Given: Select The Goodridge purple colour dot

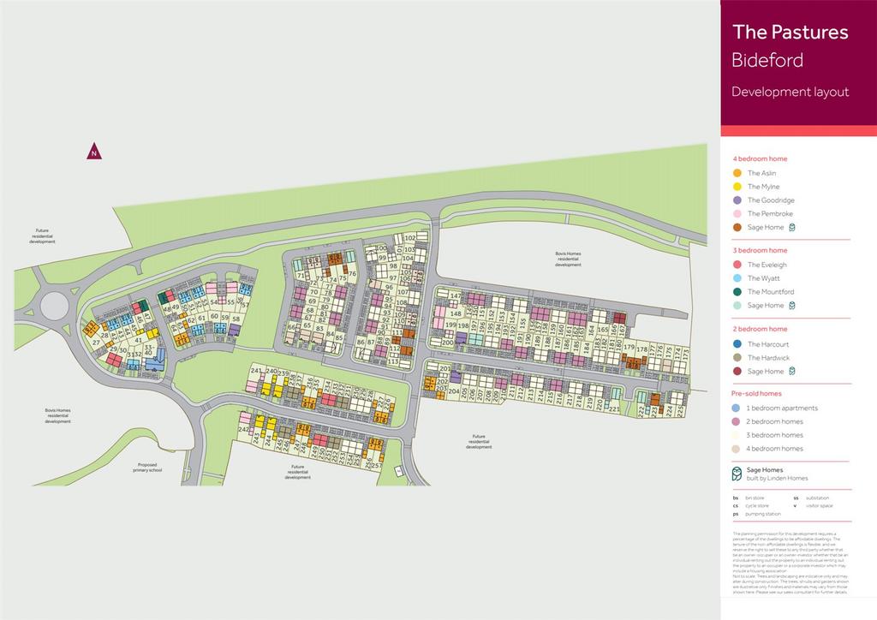Looking at the screenshot, I should coord(737,200).
